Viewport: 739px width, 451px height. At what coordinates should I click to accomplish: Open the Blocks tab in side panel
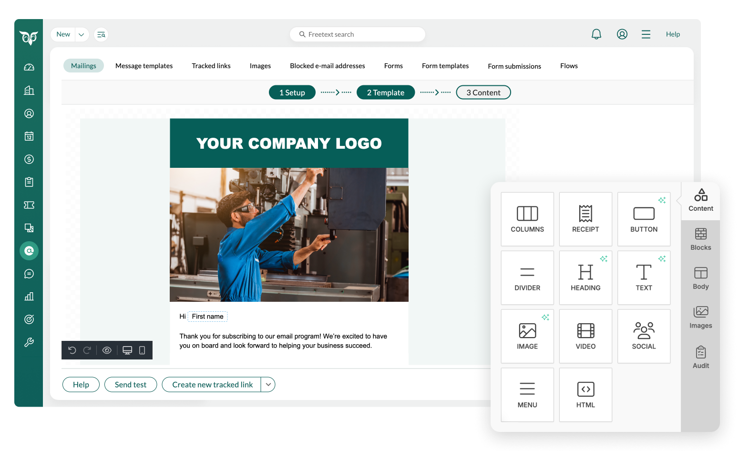pos(700,239)
